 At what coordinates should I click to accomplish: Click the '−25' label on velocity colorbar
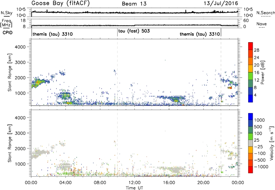pyautogui.click(x=258, y=147)
